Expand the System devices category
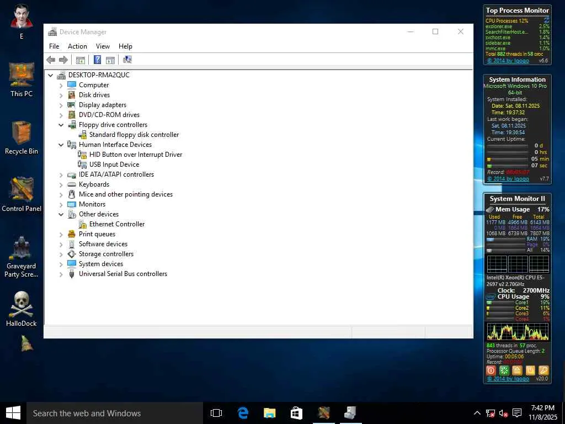This screenshot has width=565, height=424. pyautogui.click(x=61, y=264)
